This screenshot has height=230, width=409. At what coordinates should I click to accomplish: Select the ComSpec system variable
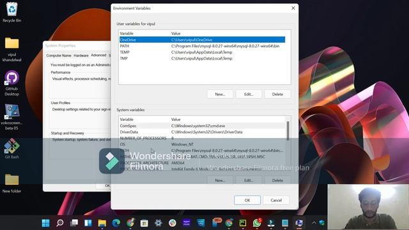(202, 126)
